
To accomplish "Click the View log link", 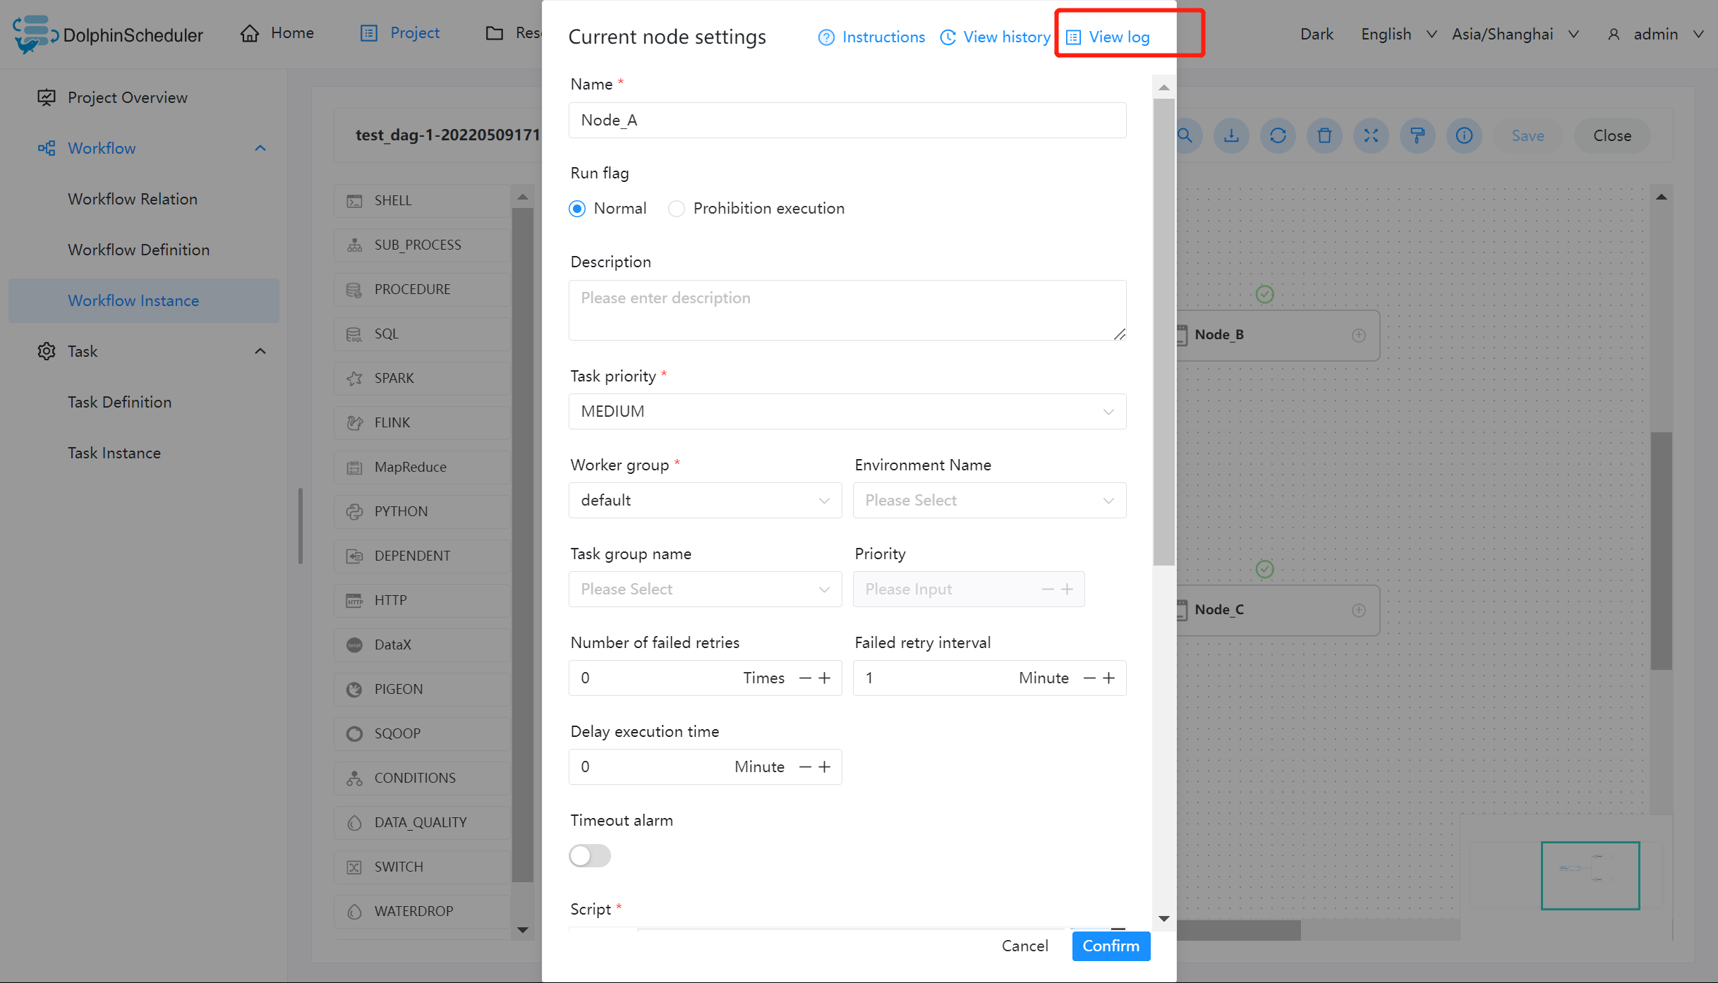I will (x=1118, y=37).
